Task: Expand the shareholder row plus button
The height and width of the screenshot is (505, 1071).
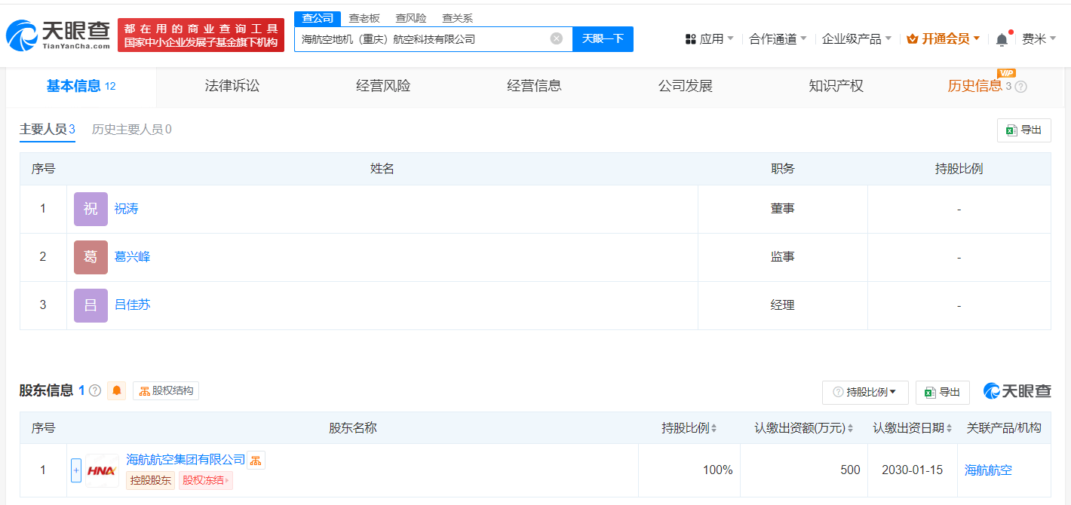Action: [76, 470]
